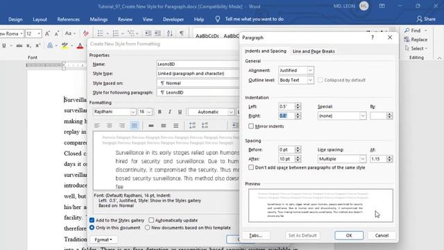Click the Share button
Screen dimensions: 444x250
pyautogui.click(x=426, y=19)
